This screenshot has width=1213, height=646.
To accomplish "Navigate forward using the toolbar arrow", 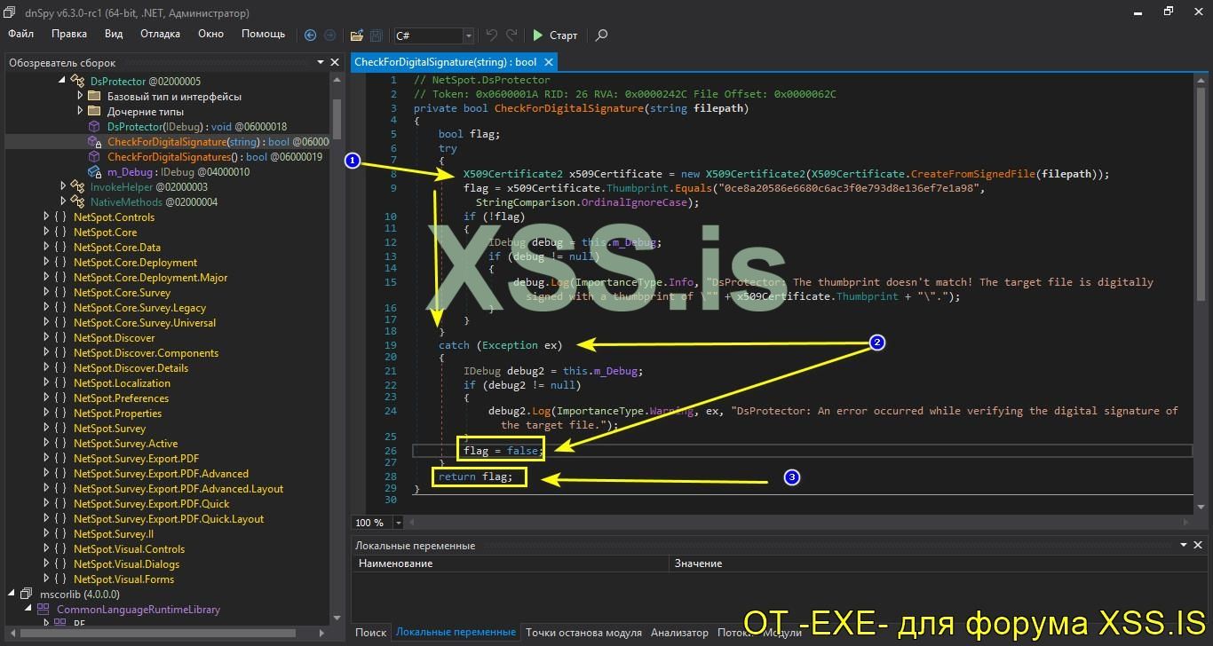I will (330, 35).
